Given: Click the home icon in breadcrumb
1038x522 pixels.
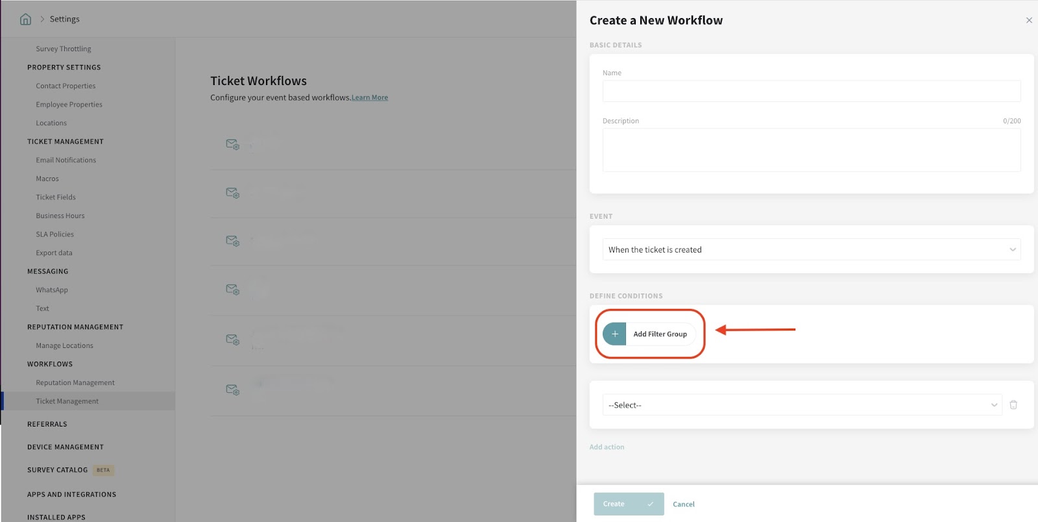Looking at the screenshot, I should pos(25,19).
